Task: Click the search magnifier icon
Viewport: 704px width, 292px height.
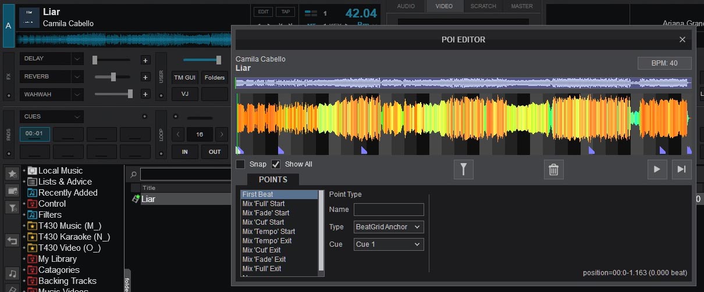Action: point(133,174)
